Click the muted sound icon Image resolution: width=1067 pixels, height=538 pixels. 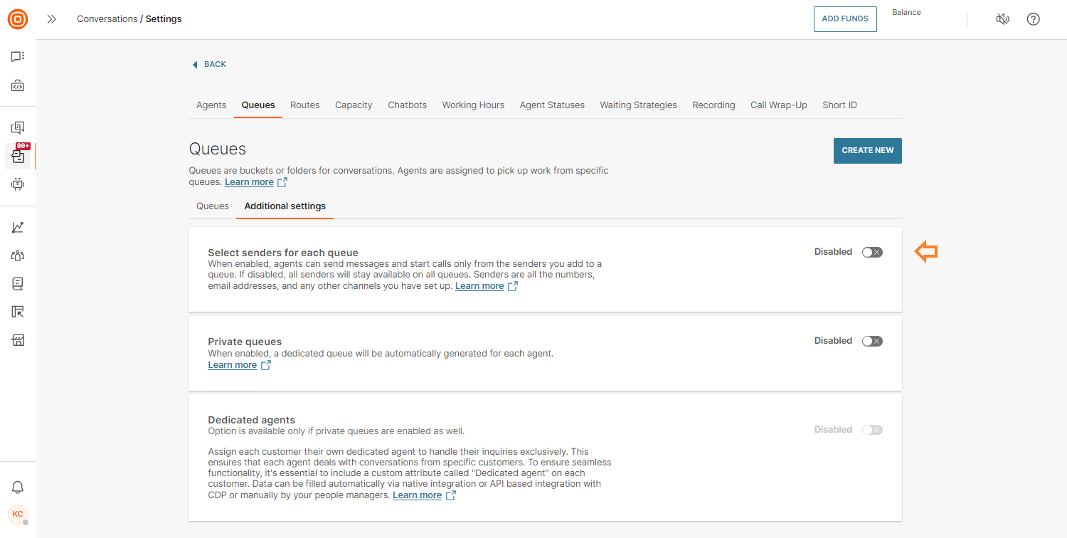(x=1002, y=19)
